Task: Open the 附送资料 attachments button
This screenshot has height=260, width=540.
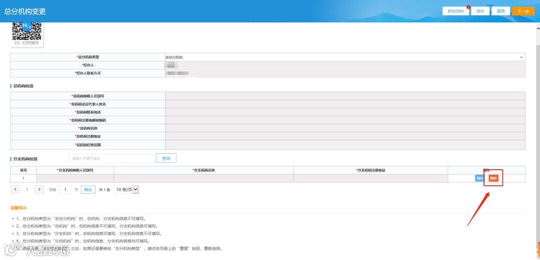Action: tap(455, 11)
